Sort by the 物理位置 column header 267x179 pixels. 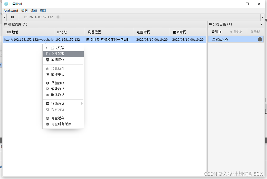coord(109,32)
